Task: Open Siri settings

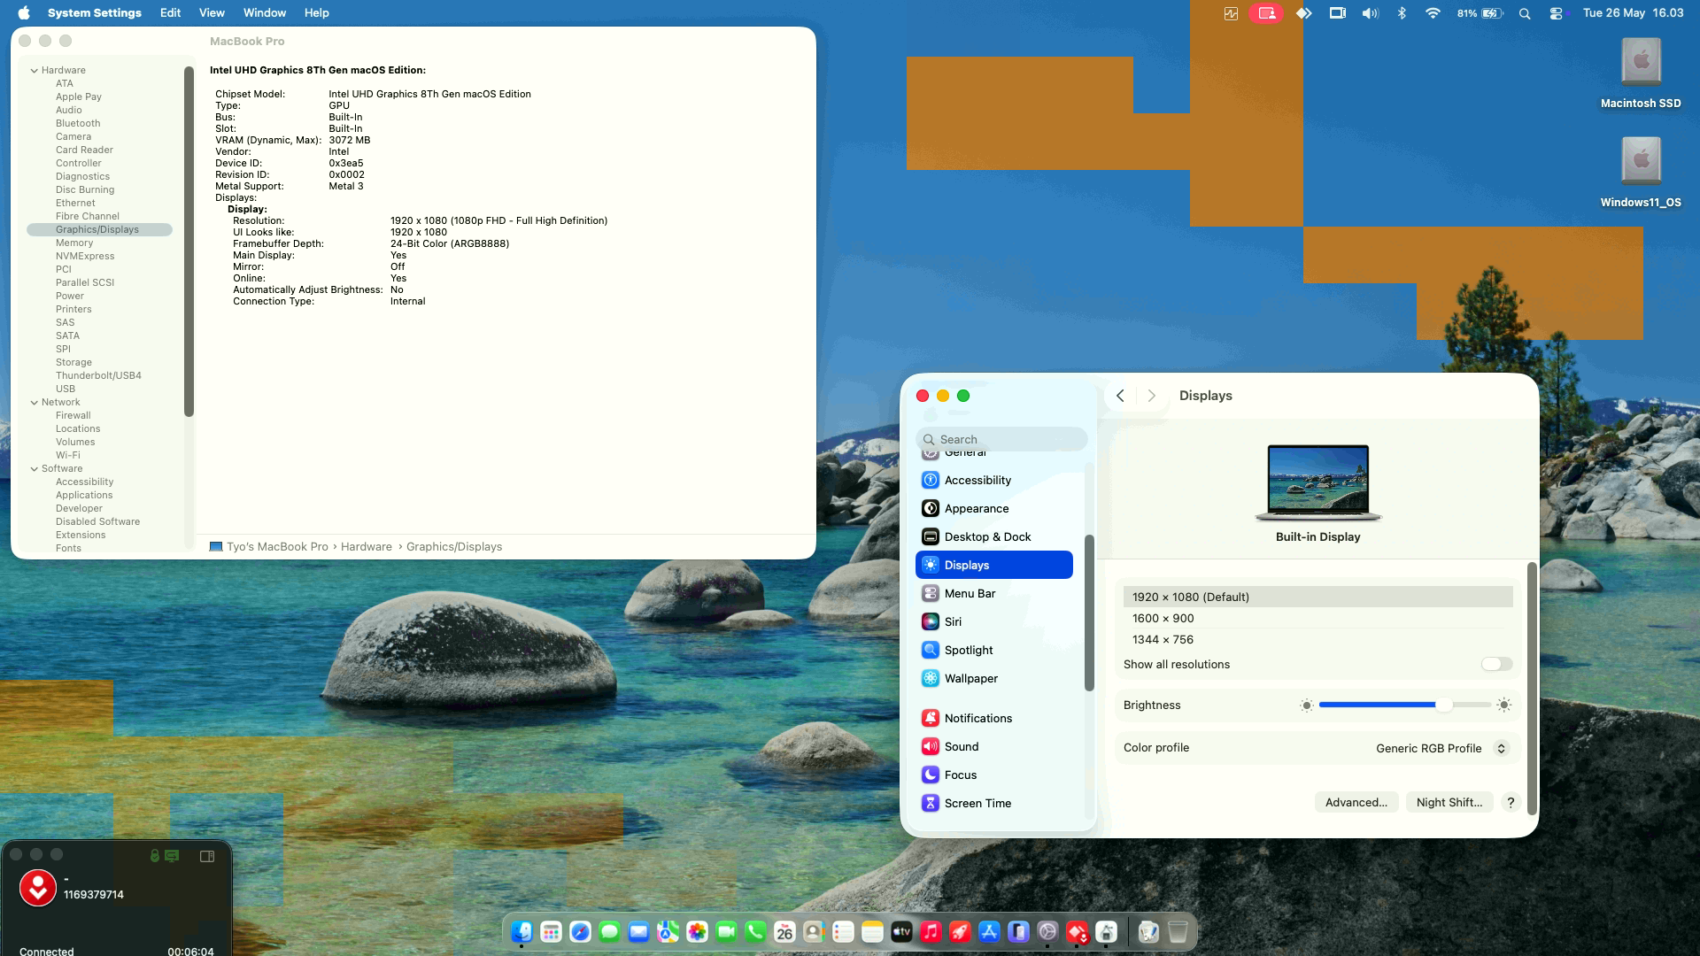Action: pyautogui.click(x=993, y=621)
